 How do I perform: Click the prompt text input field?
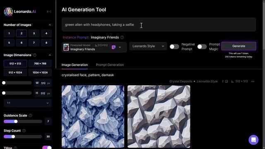coord(159,25)
